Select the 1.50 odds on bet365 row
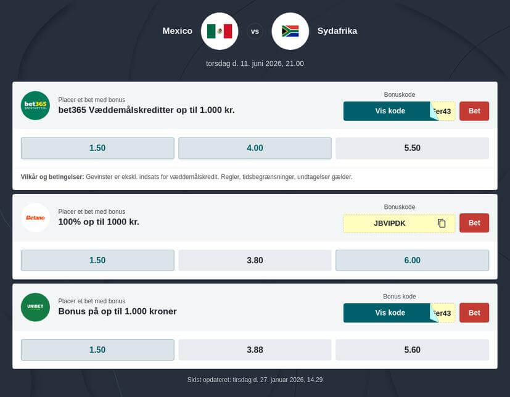The image size is (510, 397). 97,148
